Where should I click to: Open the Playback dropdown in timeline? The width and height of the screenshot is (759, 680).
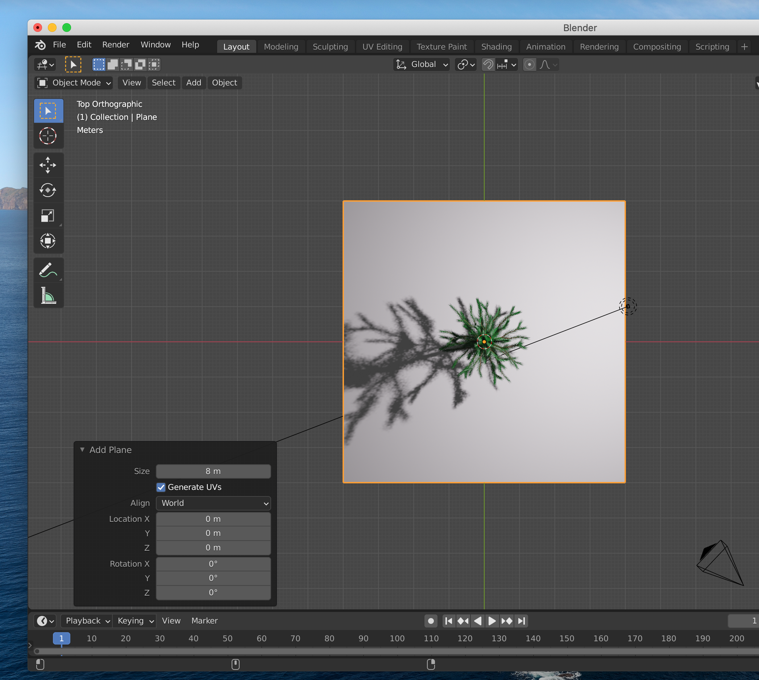pos(86,621)
